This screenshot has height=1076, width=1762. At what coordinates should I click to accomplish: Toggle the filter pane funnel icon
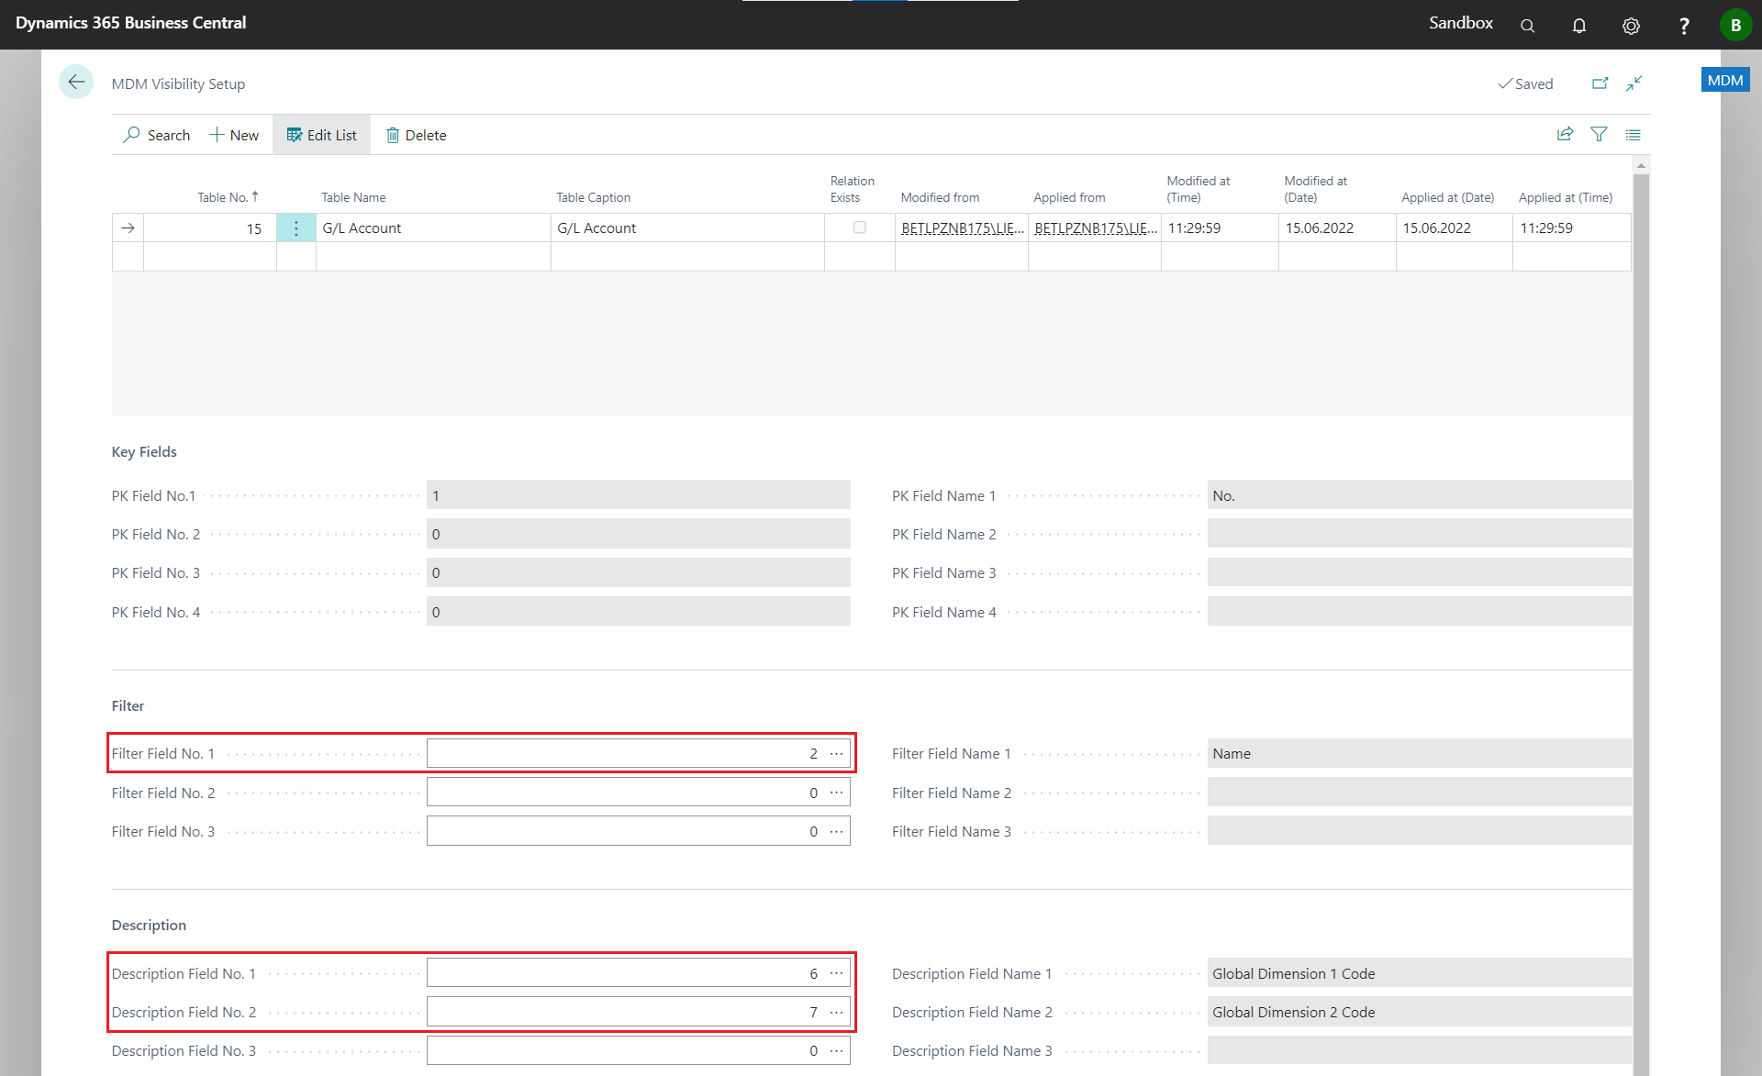coord(1600,134)
